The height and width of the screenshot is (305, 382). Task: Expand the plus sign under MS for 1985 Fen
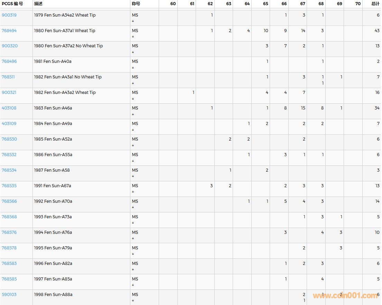pos(133,145)
